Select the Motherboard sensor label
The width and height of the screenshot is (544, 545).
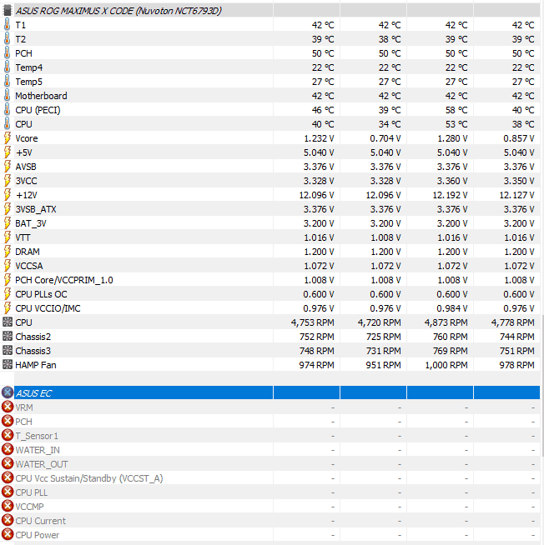click(x=41, y=96)
